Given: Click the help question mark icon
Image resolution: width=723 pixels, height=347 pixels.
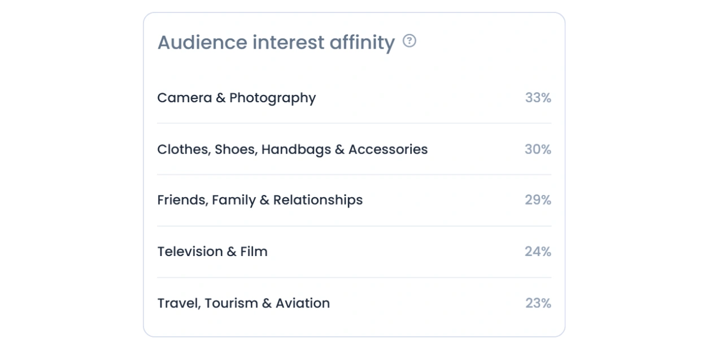Looking at the screenshot, I should coord(410,41).
